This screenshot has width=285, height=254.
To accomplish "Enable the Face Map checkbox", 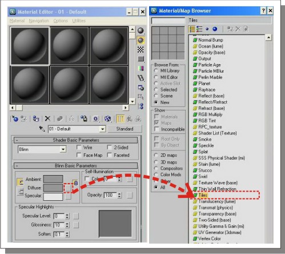I will coord(79,155).
